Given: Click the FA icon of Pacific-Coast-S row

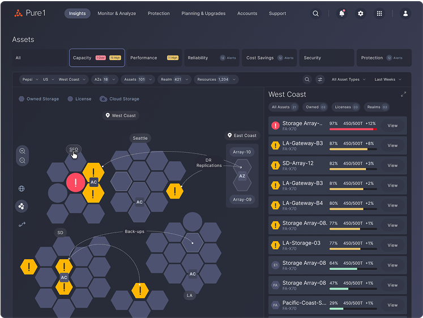Looking at the screenshot, I should pyautogui.click(x=275, y=305).
